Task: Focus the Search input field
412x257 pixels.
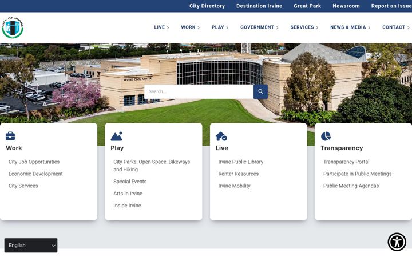Action: (x=199, y=91)
